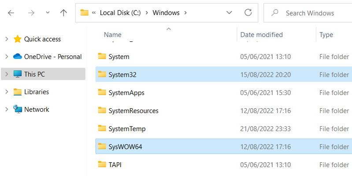Open address bar history dropdown
Image resolution: width=352 pixels, height=176 pixels.
(x=229, y=13)
